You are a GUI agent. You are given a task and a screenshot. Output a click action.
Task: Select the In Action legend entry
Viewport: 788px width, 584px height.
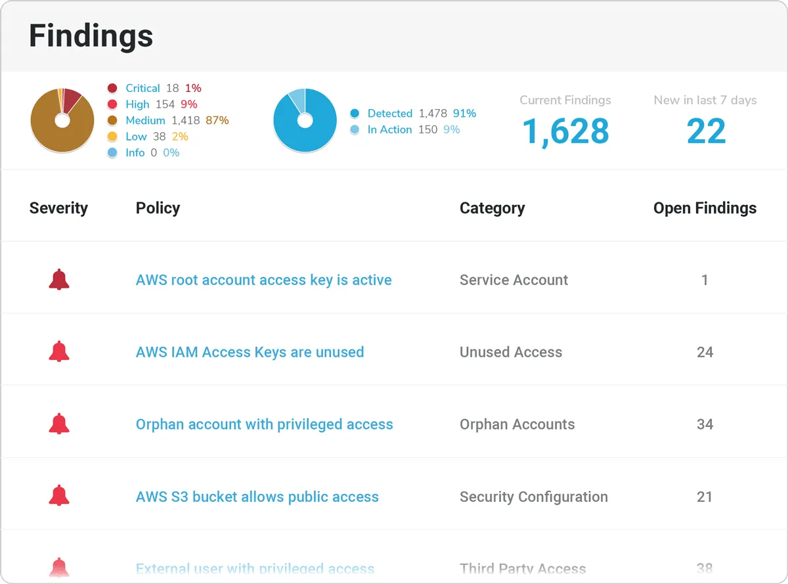(389, 130)
